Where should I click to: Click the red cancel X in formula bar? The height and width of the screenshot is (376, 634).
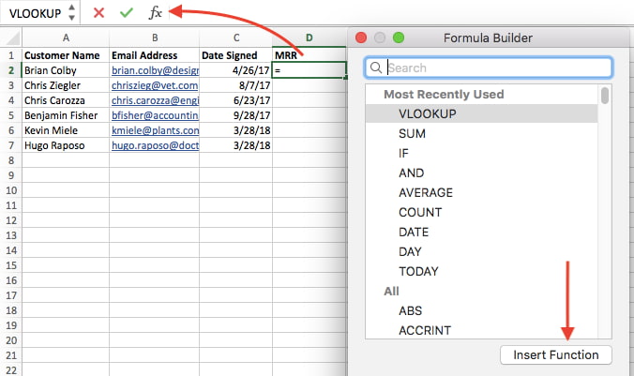(x=98, y=13)
